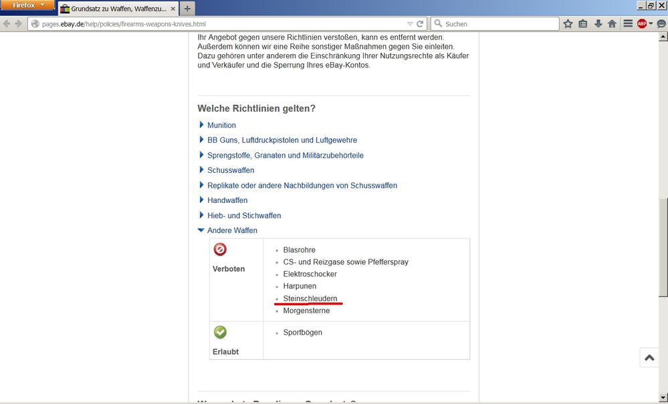This screenshot has width=668, height=404.
Task: Collapse the Andere Waffen section
Action: click(232, 230)
